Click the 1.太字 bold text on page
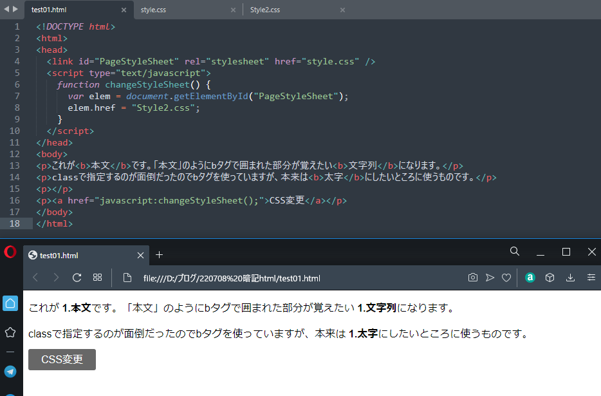The height and width of the screenshot is (396, 601). [363, 334]
